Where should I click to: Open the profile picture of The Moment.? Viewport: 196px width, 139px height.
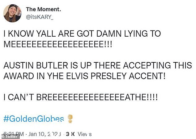pyautogui.click(x=12, y=13)
